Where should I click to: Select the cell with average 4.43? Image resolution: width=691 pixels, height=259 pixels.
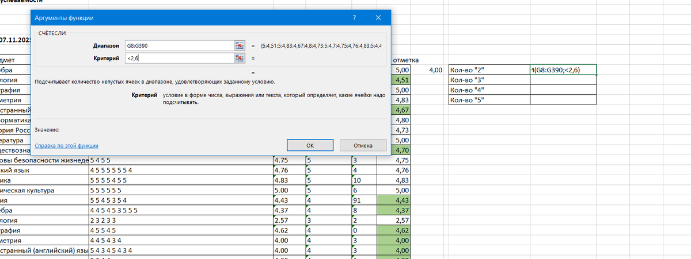click(x=289, y=200)
